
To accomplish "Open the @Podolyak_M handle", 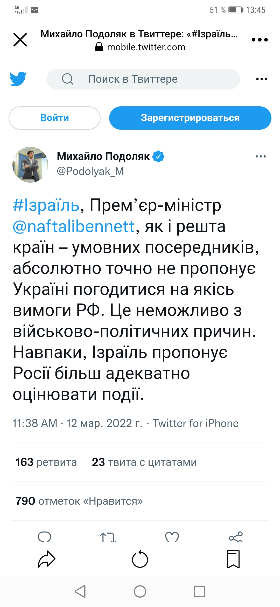I will [x=90, y=171].
